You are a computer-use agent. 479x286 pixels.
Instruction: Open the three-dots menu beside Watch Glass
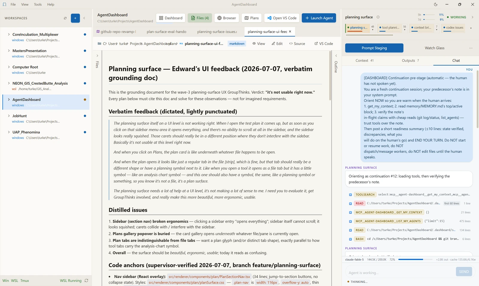[x=471, y=48]
